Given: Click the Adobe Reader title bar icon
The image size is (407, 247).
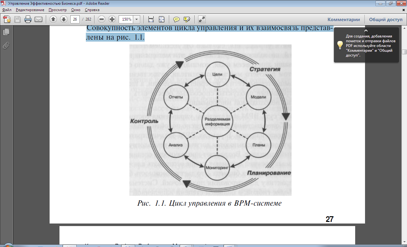Looking at the screenshot, I should click(3, 3).
